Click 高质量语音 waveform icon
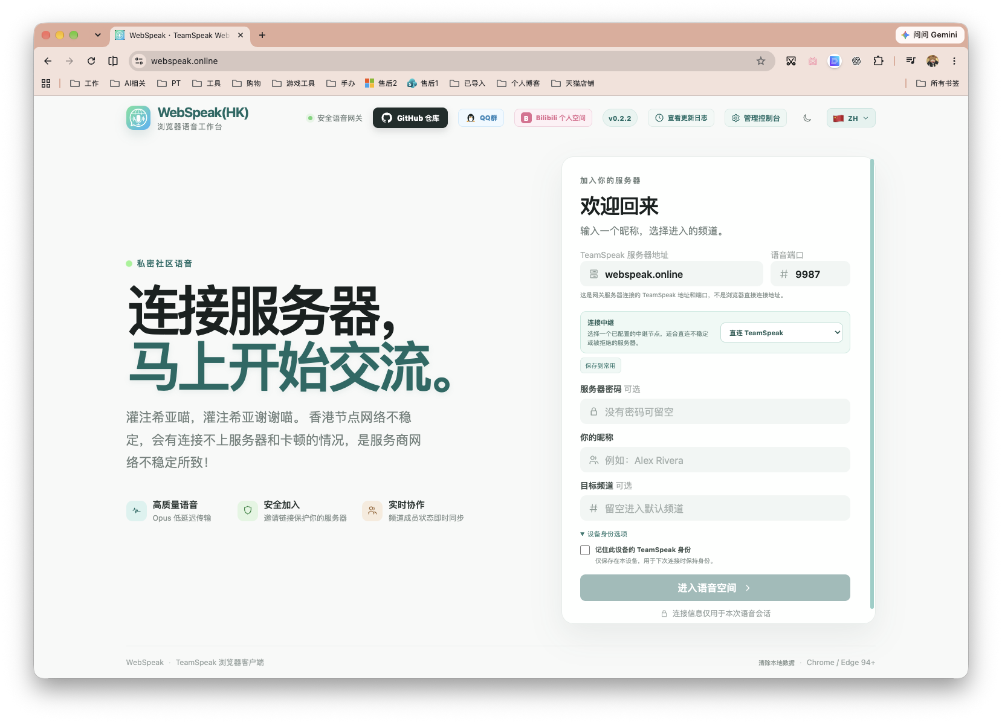The height and width of the screenshot is (723, 1002). coord(137,510)
